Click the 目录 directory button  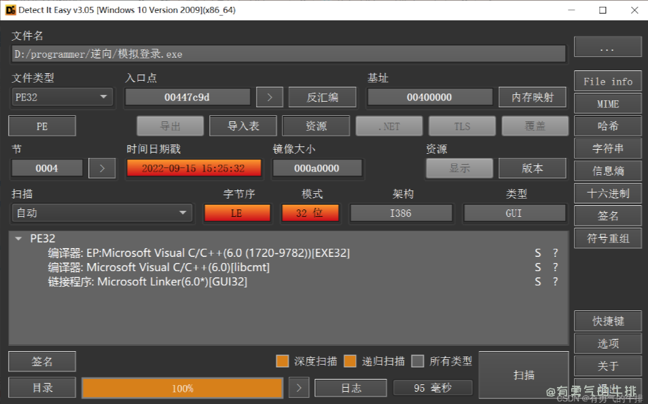(42, 388)
